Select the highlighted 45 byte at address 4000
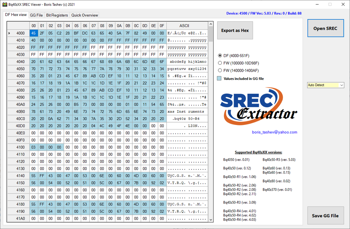This screenshot has width=350, height=229. click(x=33, y=33)
